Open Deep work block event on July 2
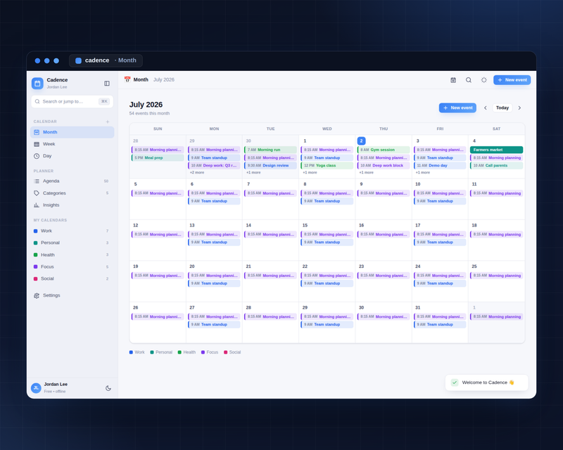 (384, 165)
